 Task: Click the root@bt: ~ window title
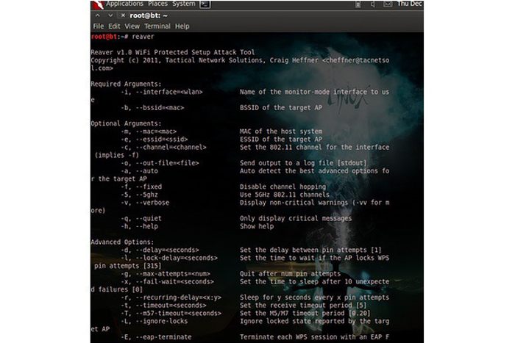[x=149, y=15]
